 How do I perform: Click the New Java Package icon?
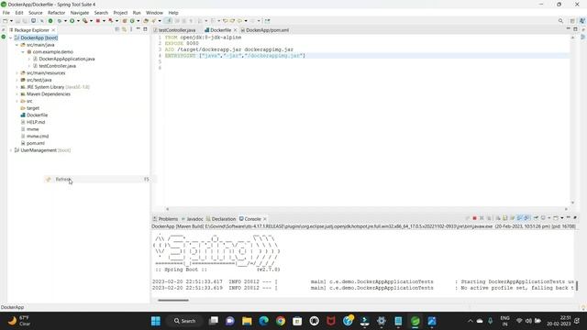coord(125,21)
